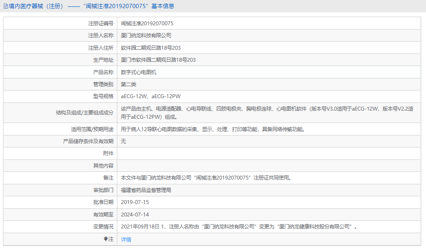Click the 生产地址 value starting with 厦门市软件园
The image size is (426, 249).
pos(159,60)
